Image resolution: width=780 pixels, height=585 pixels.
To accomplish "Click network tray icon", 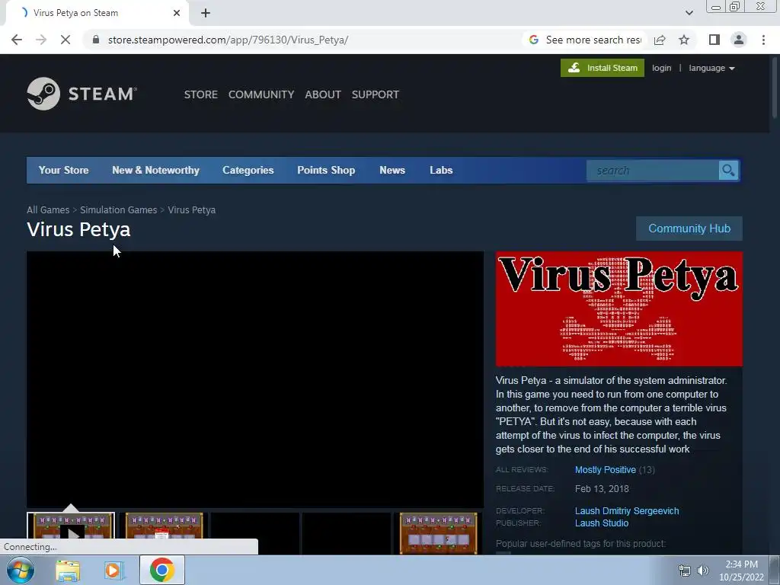I will tap(685, 571).
